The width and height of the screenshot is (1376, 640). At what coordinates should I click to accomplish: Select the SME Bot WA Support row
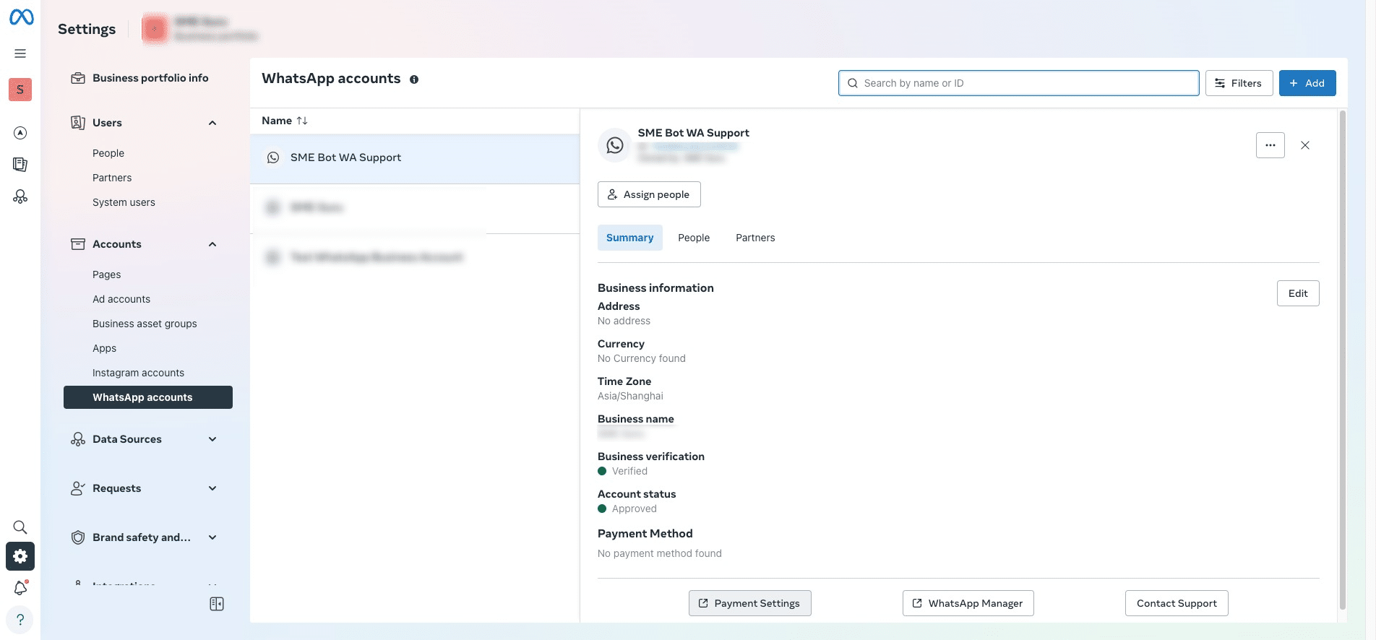415,157
